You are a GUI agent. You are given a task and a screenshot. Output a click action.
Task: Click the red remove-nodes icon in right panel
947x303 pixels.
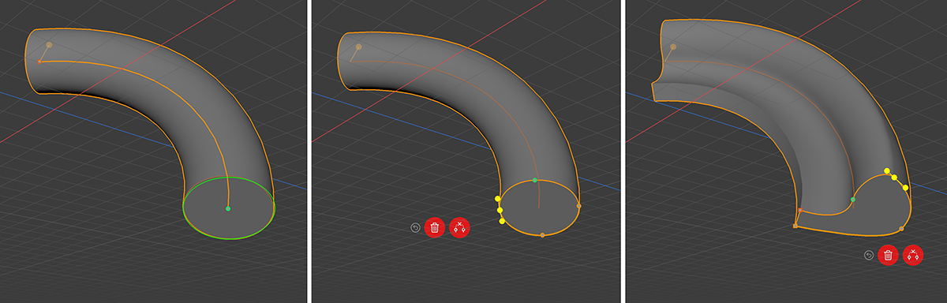pos(913,255)
